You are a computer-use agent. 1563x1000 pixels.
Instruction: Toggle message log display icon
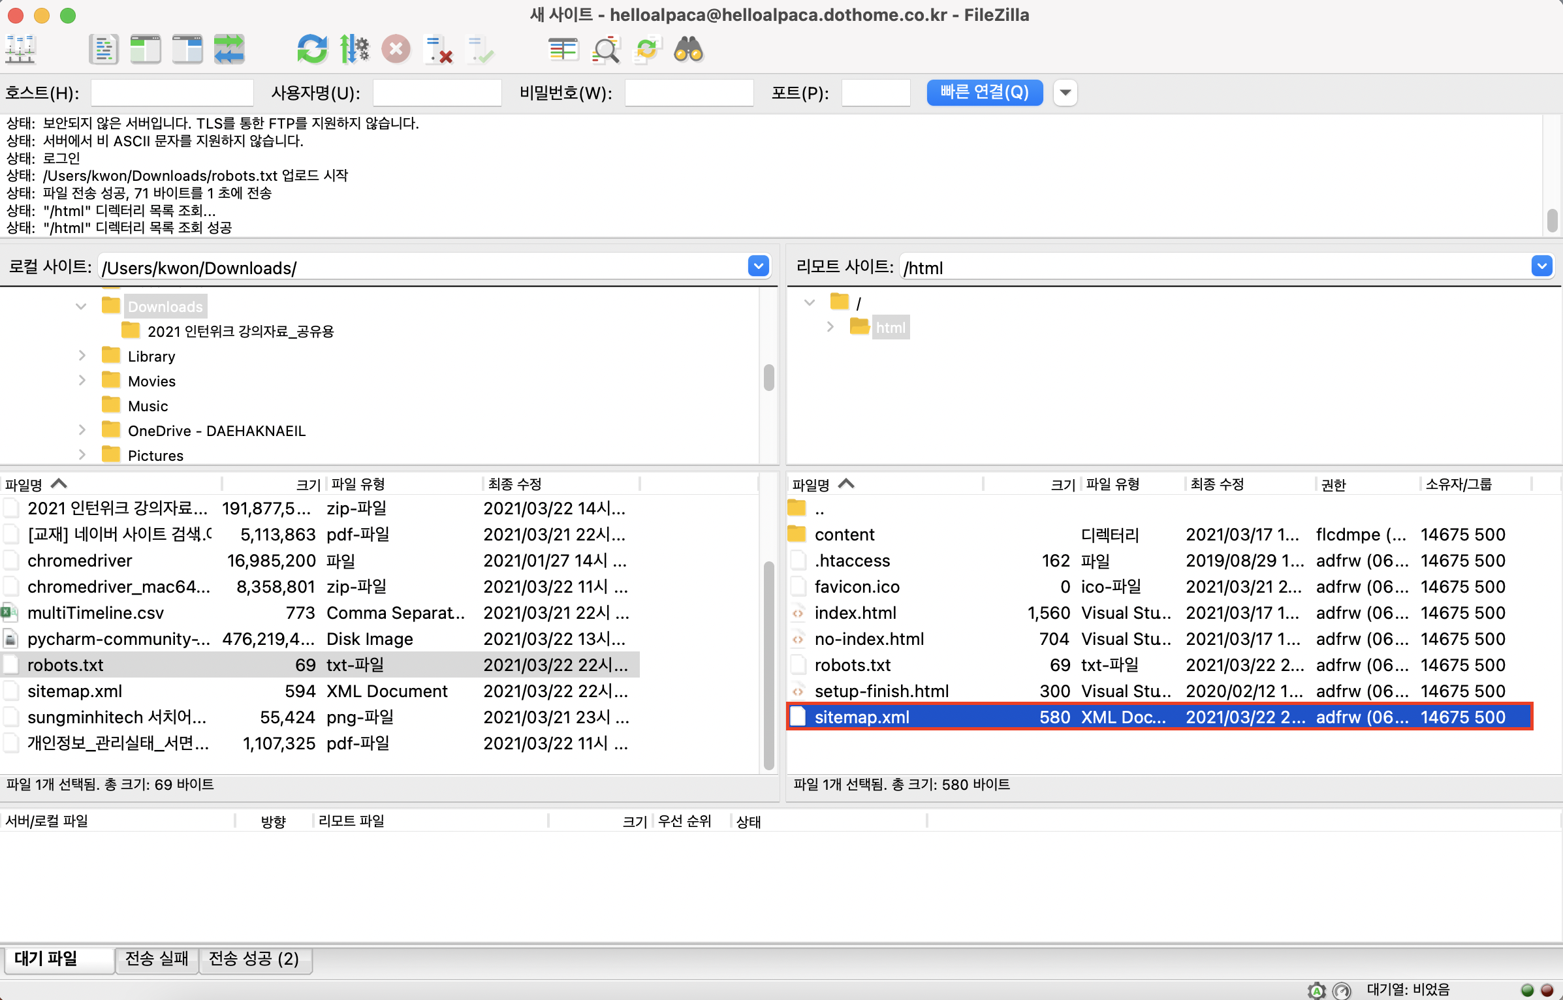tap(103, 50)
